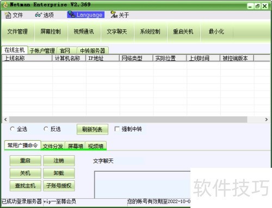Sort by the 实际位置 column header
This screenshot has width=272, height=208.
pyautogui.click(x=170, y=58)
